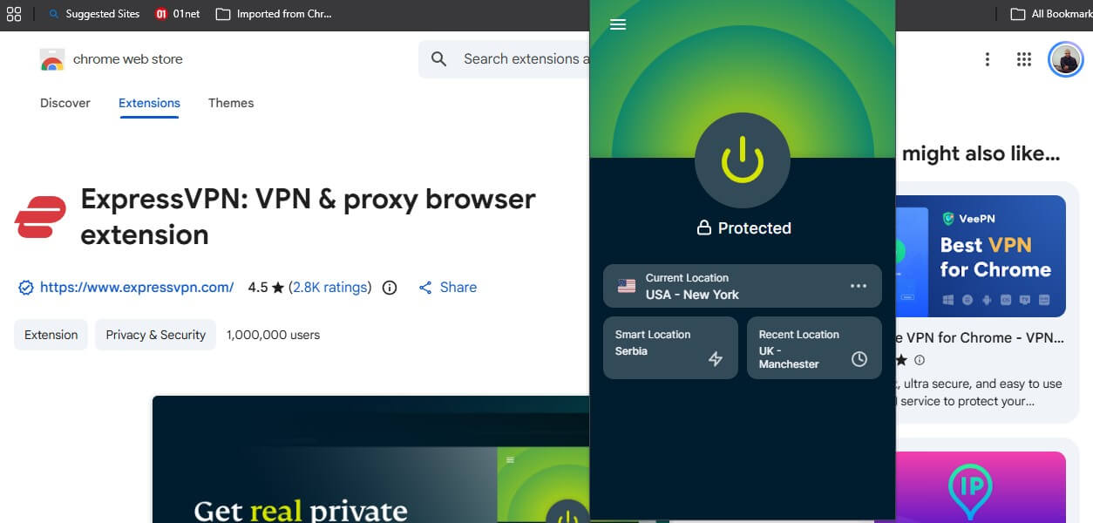Toggle the VPN power button
Screen dimensions: 1093x523
(x=743, y=160)
